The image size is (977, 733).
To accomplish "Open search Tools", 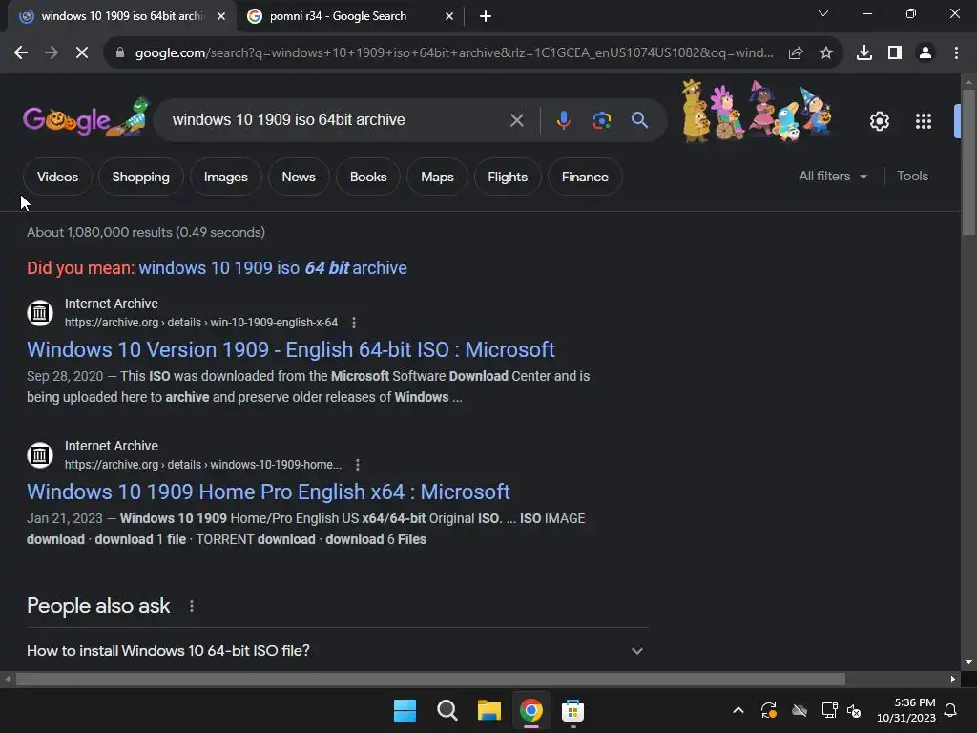I will [x=912, y=177].
